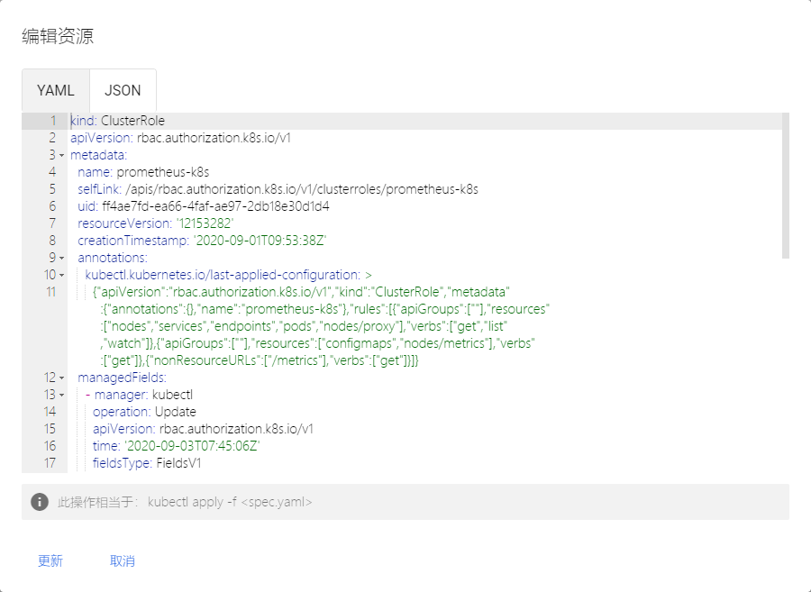Click line number 17 in the gutter
This screenshot has width=811, height=592.
50,463
